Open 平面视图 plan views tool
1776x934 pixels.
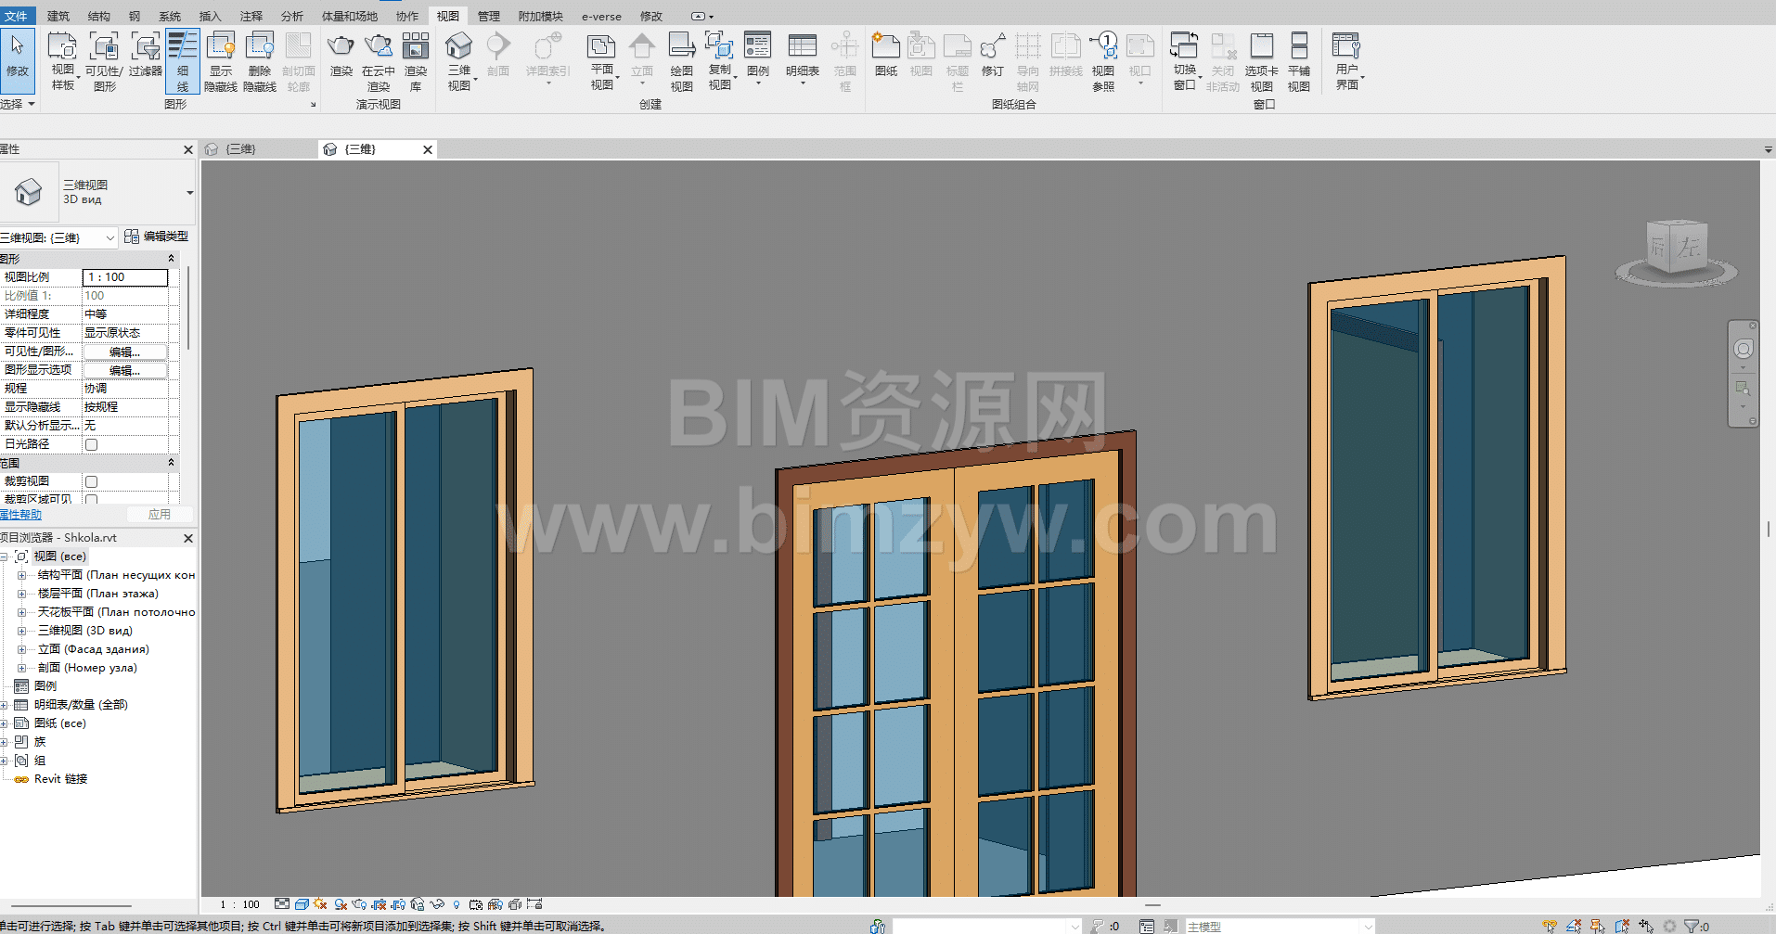tap(602, 61)
